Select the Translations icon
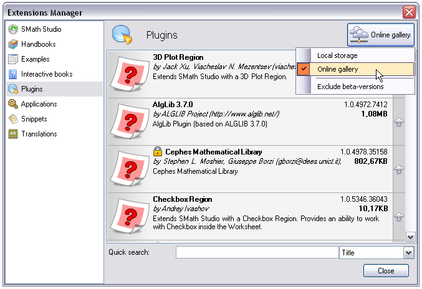422x289 pixels. [13, 134]
